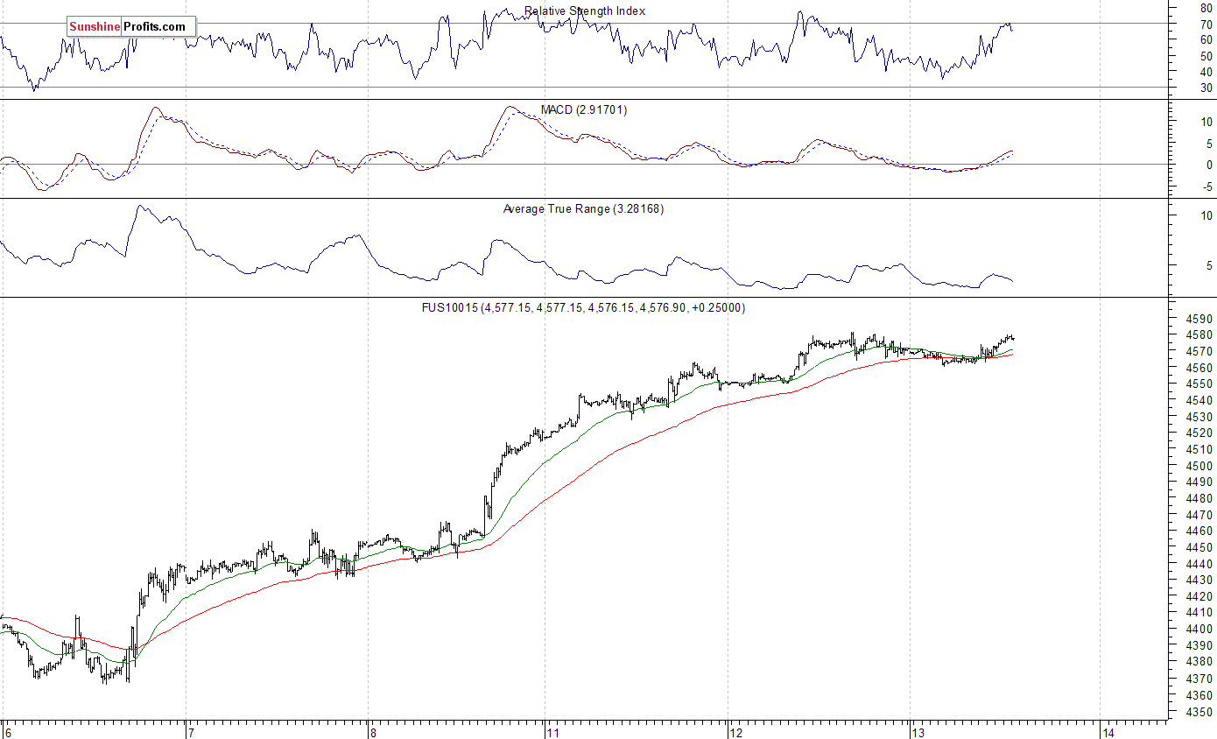
Task: Select the Average True Range (3.28168) title
Action: click(583, 209)
